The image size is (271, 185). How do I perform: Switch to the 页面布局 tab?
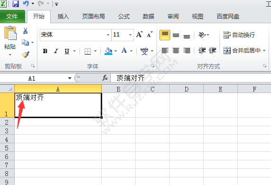94,17
